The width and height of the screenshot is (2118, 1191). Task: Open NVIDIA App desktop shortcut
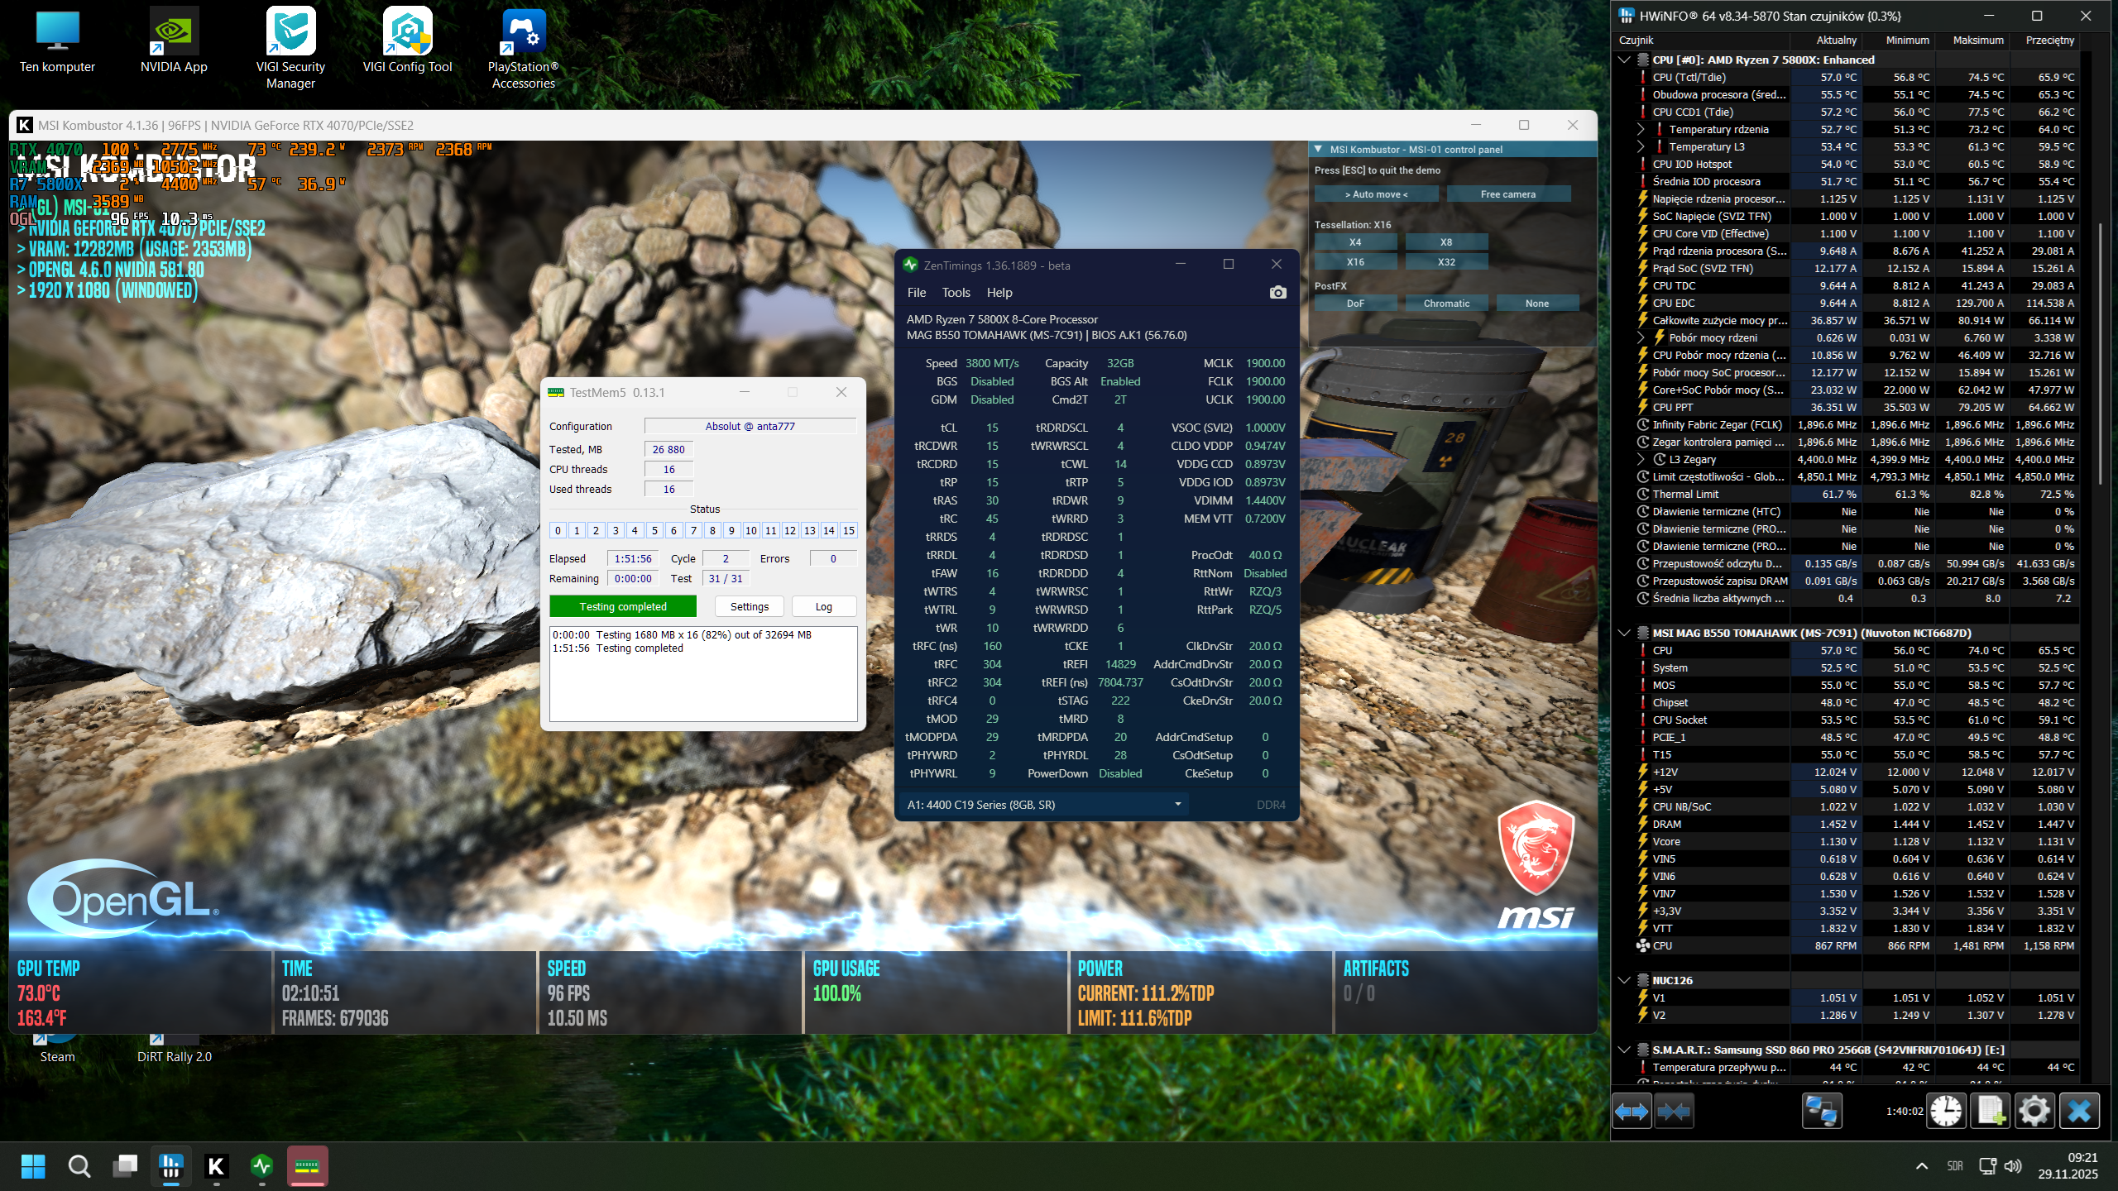click(174, 41)
